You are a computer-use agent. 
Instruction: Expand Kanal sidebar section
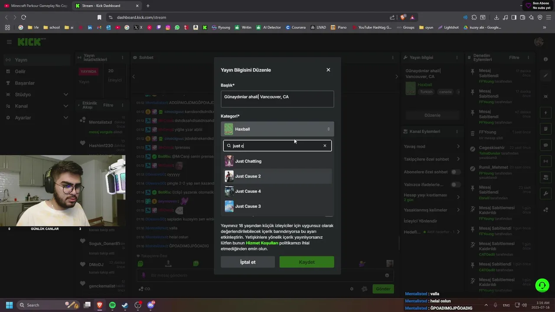click(66, 106)
